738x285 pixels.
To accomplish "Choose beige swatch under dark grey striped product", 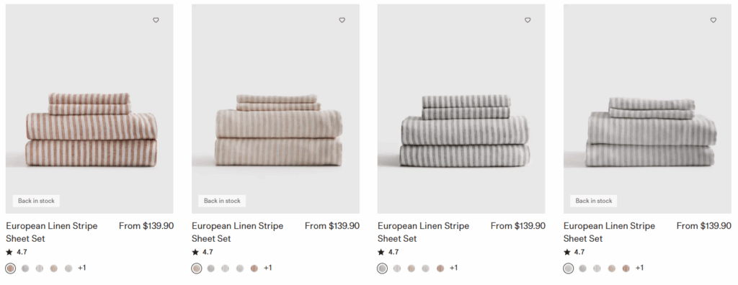I will point(412,268).
